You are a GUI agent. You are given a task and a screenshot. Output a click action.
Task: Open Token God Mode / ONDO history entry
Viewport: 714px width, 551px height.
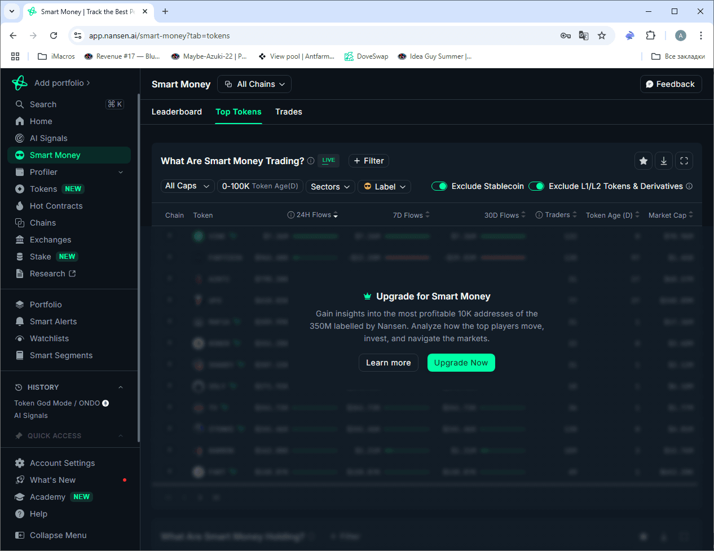(x=61, y=403)
